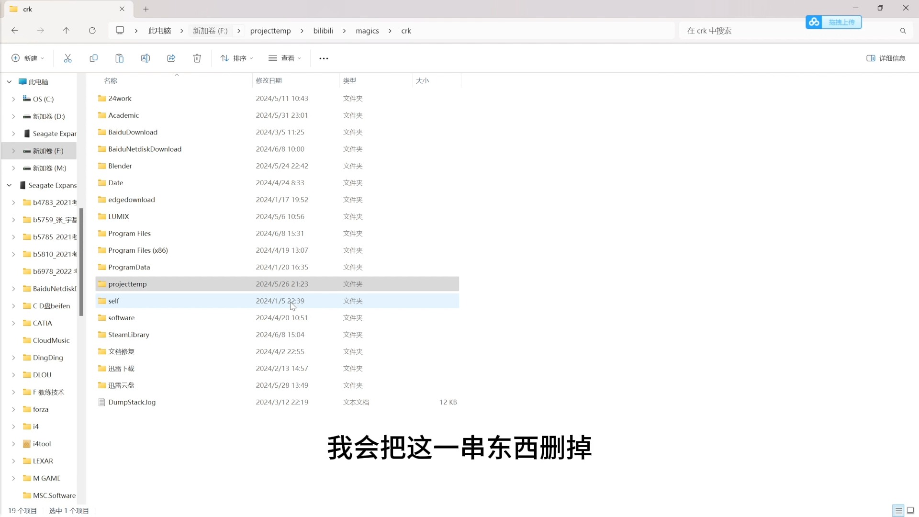Click the Paste clipboard icon
Image resolution: width=919 pixels, height=517 pixels.
[119, 58]
